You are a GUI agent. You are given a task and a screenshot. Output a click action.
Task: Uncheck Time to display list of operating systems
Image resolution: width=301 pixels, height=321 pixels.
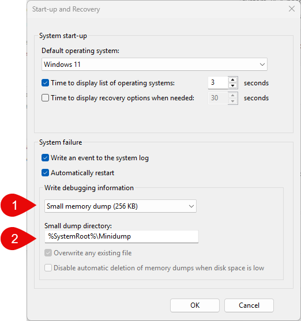45,83
